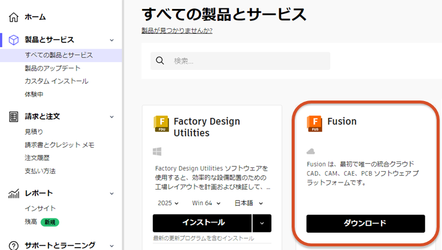Open インサイト under reports
The image size is (442, 250).
click(40, 208)
